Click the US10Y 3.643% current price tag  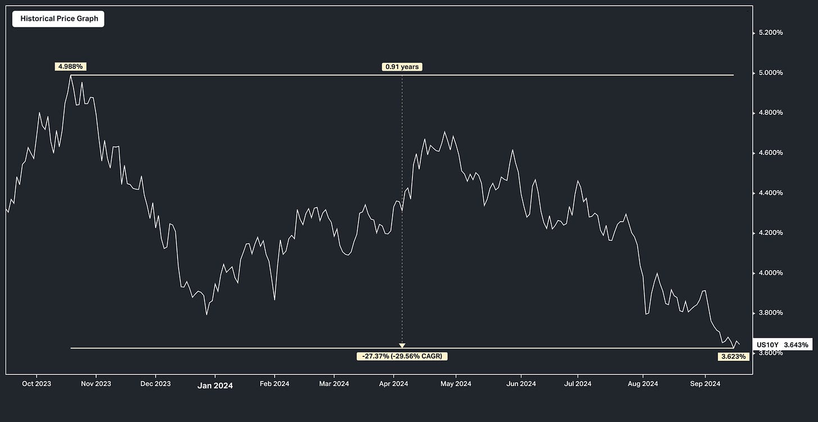(x=783, y=345)
